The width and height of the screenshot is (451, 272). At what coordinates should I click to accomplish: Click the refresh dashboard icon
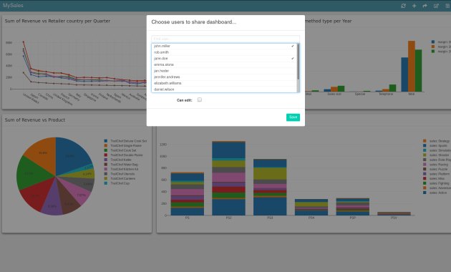(x=403, y=6)
